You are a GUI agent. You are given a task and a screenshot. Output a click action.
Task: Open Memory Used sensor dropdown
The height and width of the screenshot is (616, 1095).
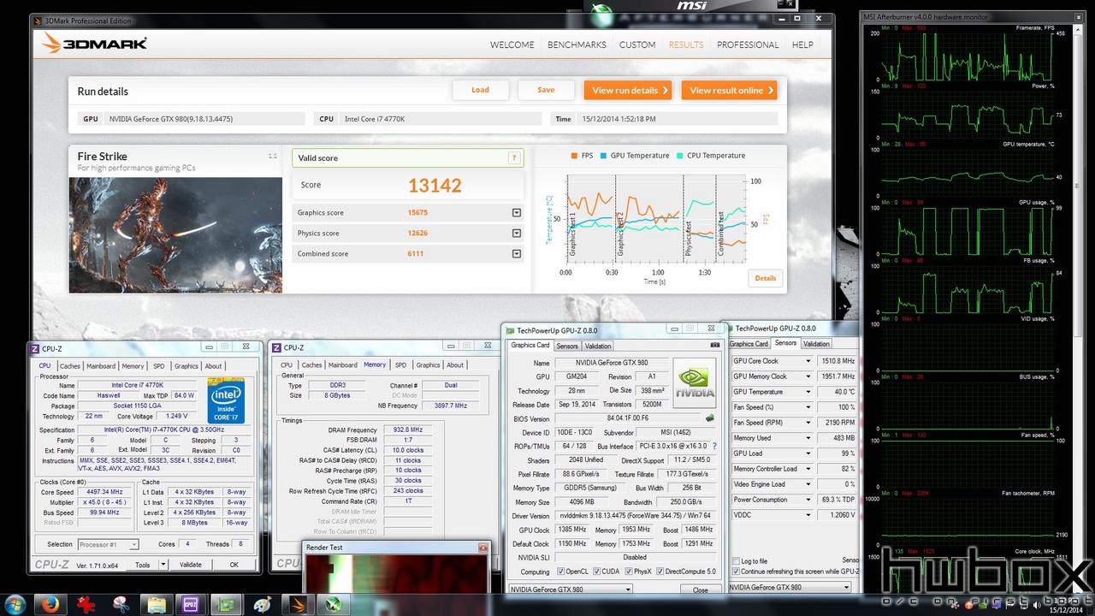tap(808, 438)
